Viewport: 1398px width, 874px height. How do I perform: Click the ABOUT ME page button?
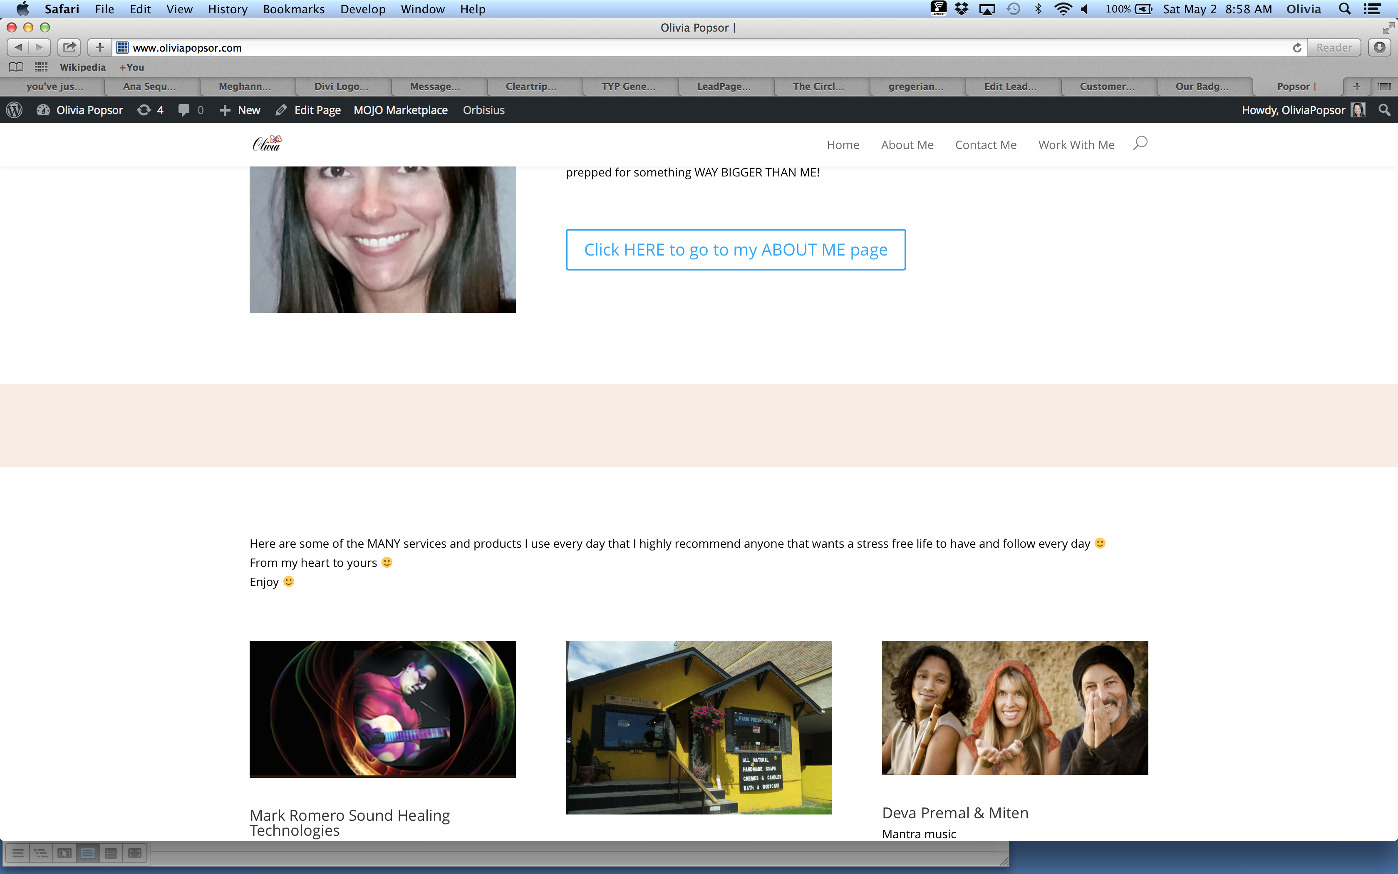[x=735, y=250]
